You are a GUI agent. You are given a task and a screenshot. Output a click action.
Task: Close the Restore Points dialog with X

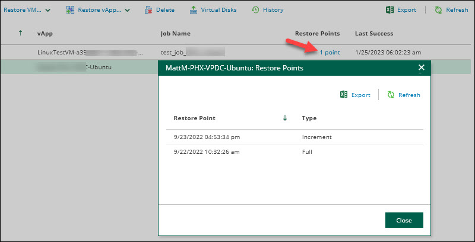tap(421, 67)
